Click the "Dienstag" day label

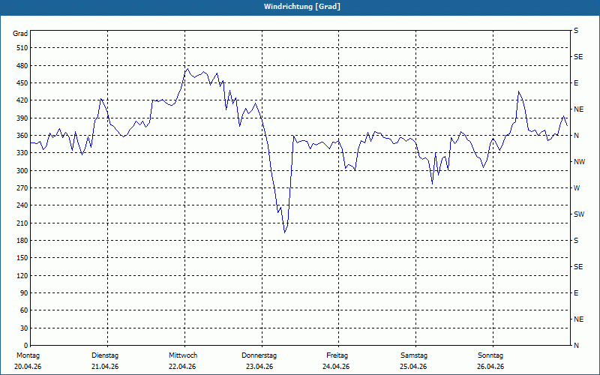105,355
